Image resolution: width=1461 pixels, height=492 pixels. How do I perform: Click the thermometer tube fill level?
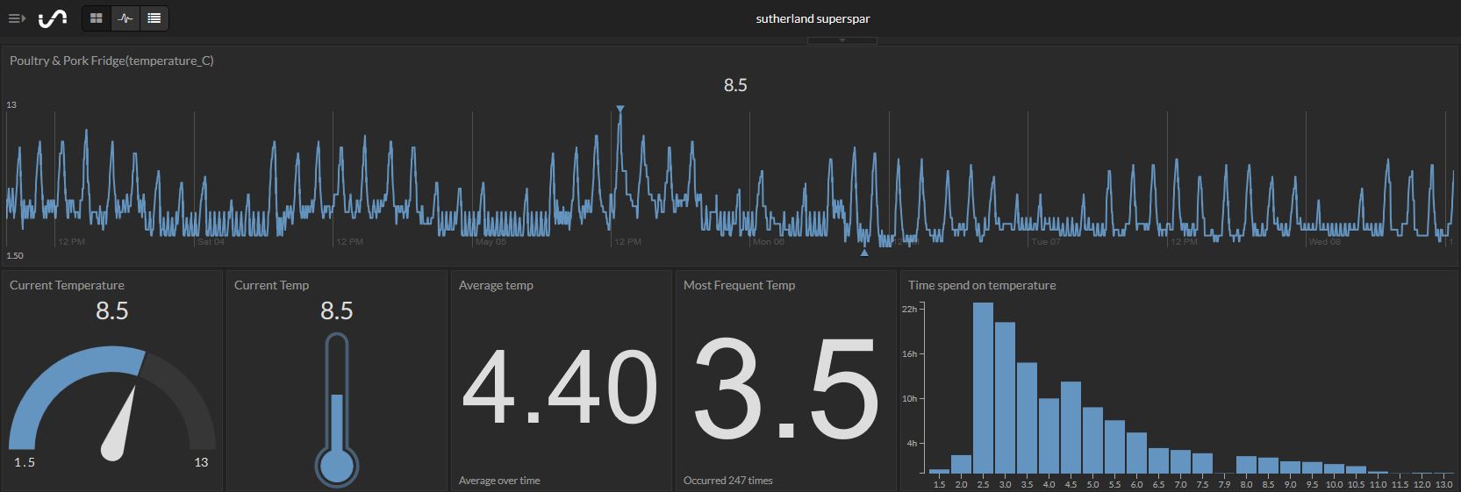(337, 421)
